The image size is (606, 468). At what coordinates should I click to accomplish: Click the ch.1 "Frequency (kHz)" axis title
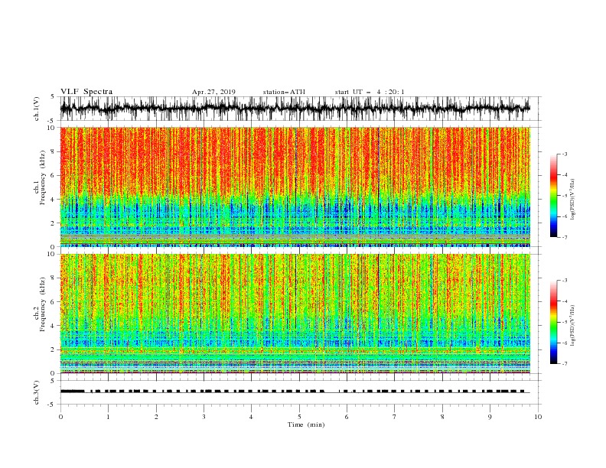click(43, 178)
